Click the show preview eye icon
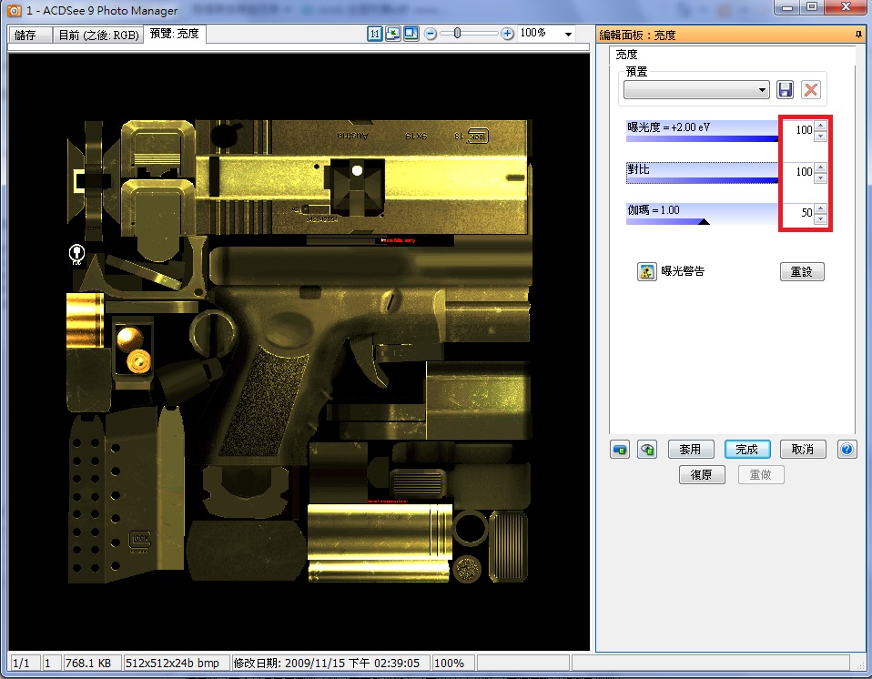The image size is (872, 679). (x=647, y=449)
